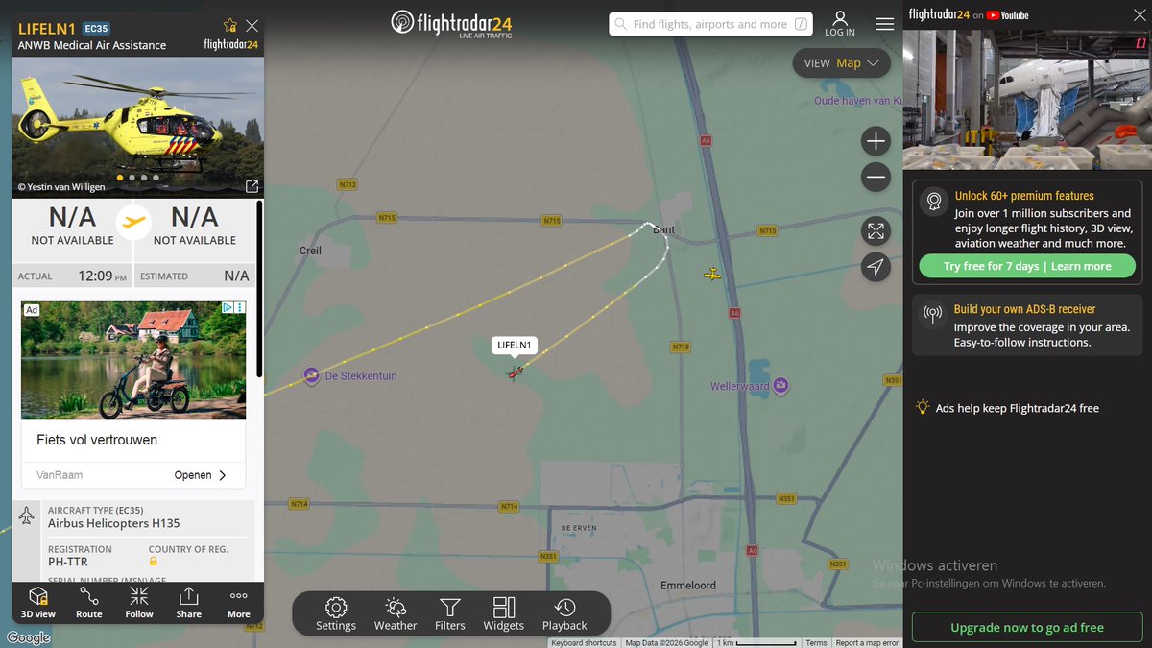Click the details panel scrollbar
This screenshot has width=1152, height=648.
tap(259, 288)
